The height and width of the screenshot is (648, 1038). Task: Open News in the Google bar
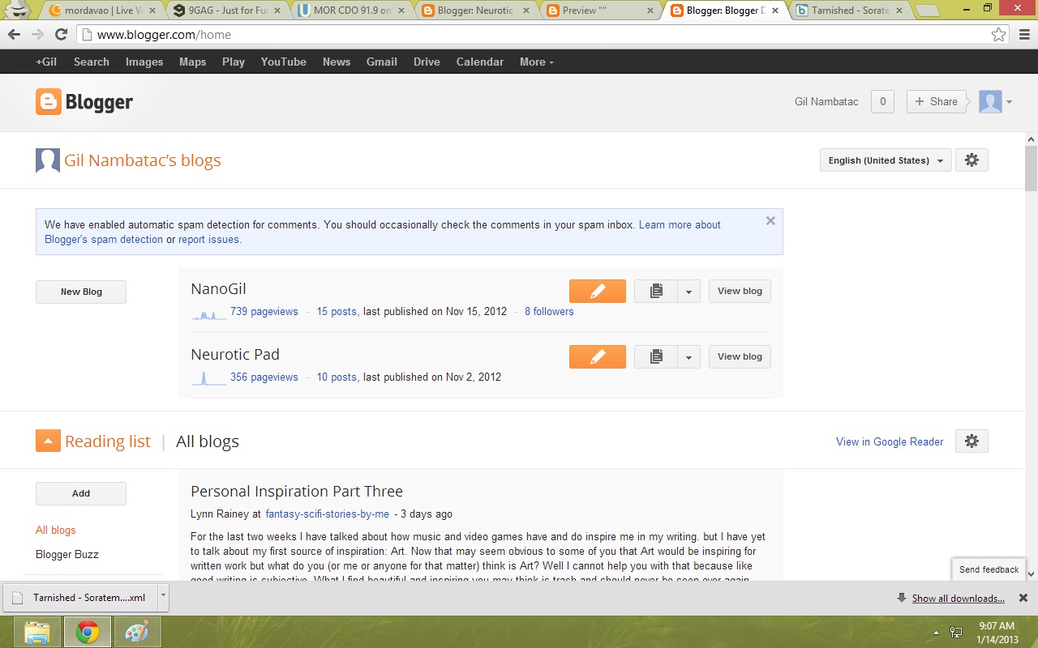[x=337, y=62]
